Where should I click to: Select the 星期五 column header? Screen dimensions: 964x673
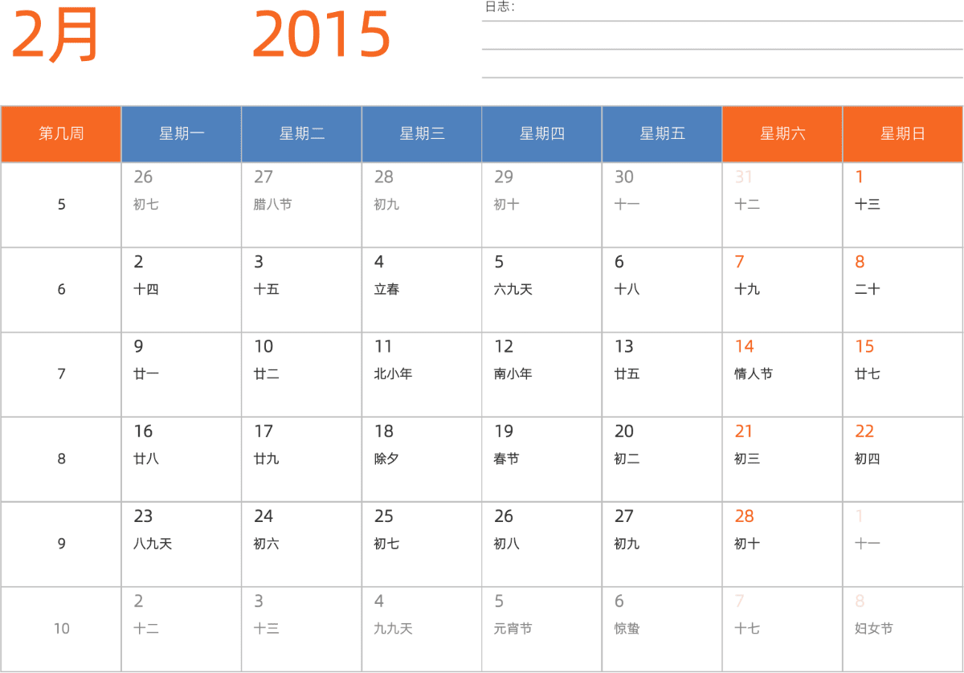pos(662,134)
